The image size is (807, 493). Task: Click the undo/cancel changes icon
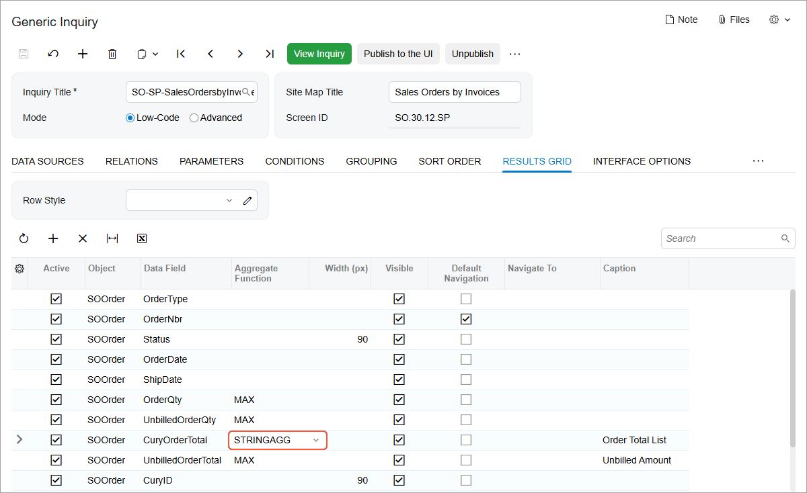53,54
